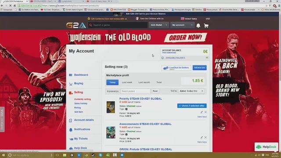Click G2A Goldmine earn money link
The height and width of the screenshot is (158, 281).
(109, 19)
